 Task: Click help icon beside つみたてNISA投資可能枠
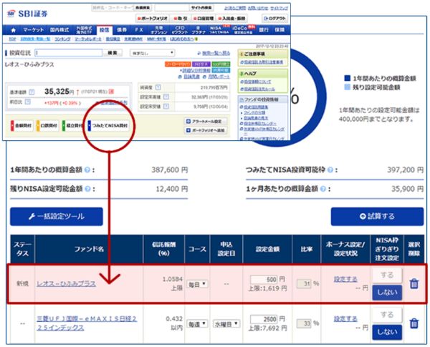coord(330,170)
